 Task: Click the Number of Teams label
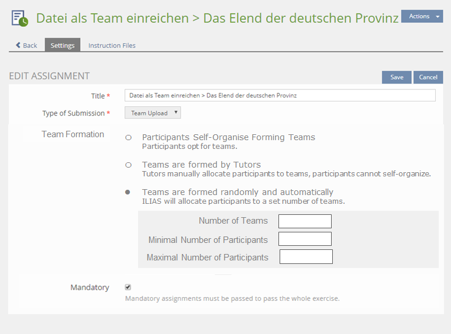coord(233,221)
